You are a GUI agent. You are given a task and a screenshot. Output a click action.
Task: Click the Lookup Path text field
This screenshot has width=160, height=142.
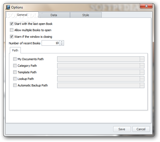tap(98, 79)
